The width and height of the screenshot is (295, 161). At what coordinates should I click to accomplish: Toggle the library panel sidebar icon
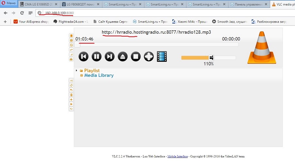[x=71, y=36]
